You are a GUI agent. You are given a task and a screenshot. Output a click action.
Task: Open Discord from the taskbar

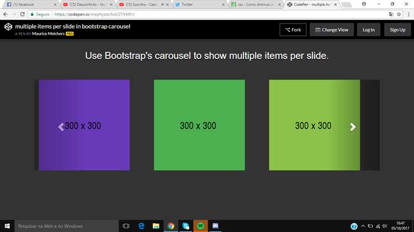point(215,226)
